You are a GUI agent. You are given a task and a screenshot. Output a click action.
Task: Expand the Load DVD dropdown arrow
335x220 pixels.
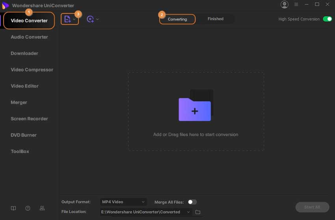click(97, 19)
